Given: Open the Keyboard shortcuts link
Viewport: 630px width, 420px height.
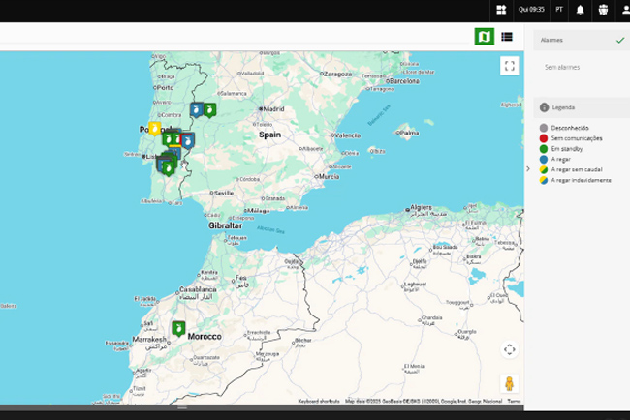Looking at the screenshot, I should 318,401.
